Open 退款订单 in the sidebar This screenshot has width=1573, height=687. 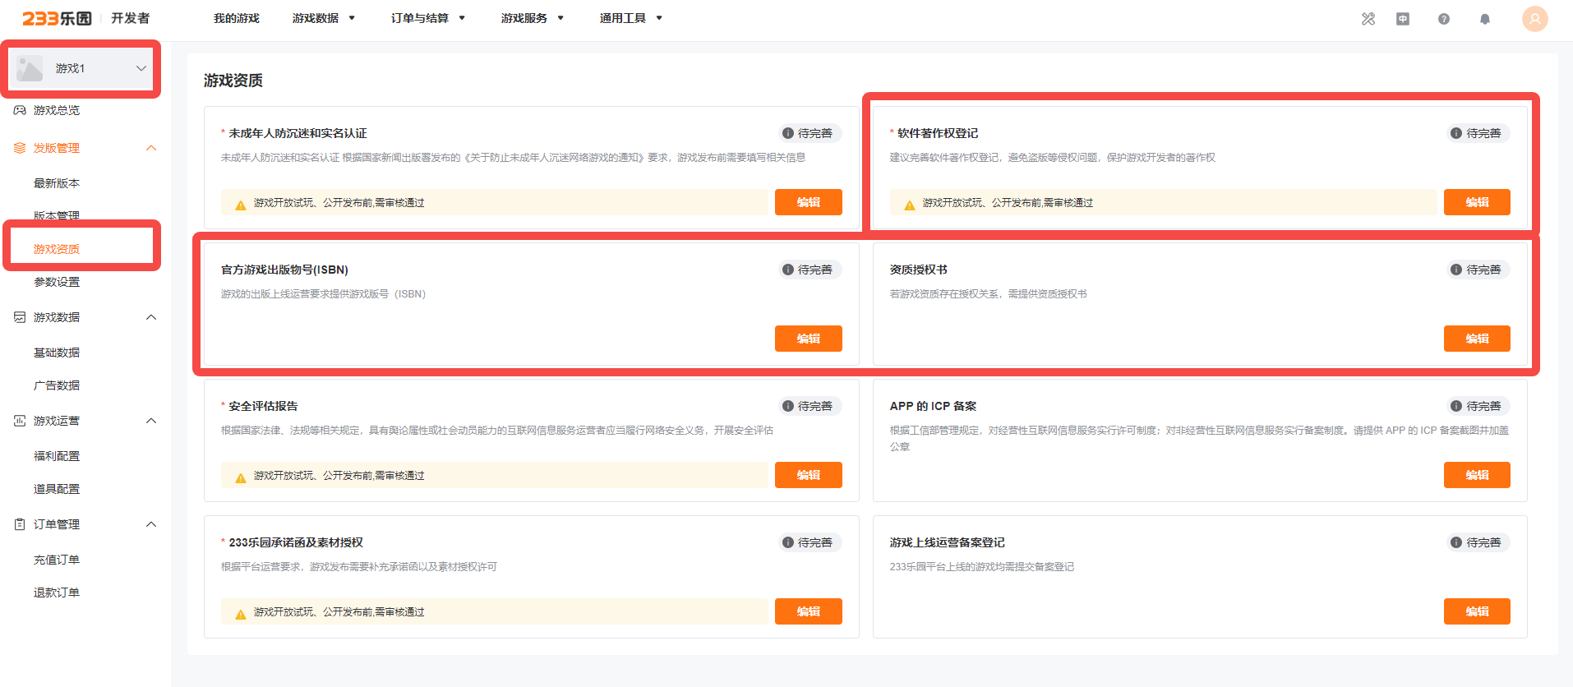(x=57, y=592)
